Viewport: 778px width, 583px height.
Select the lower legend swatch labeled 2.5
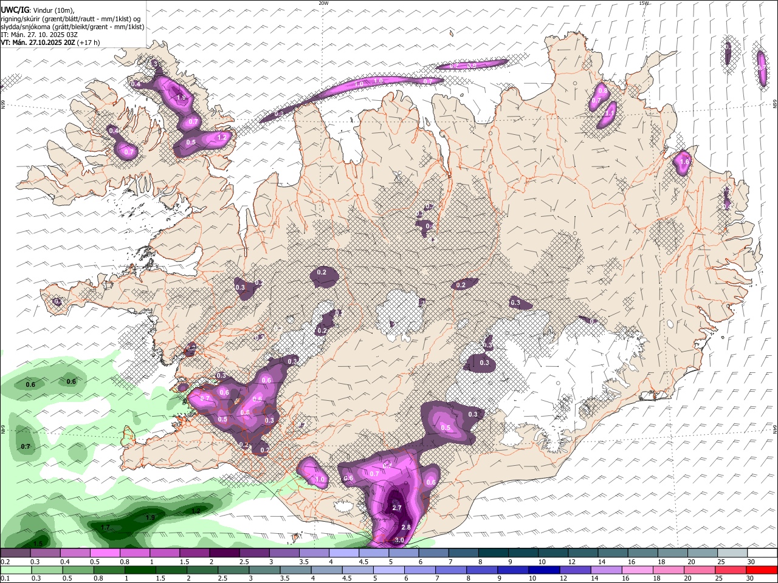pos(233,570)
